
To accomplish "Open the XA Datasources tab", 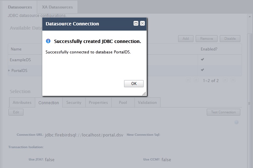I will tap(57, 7).
